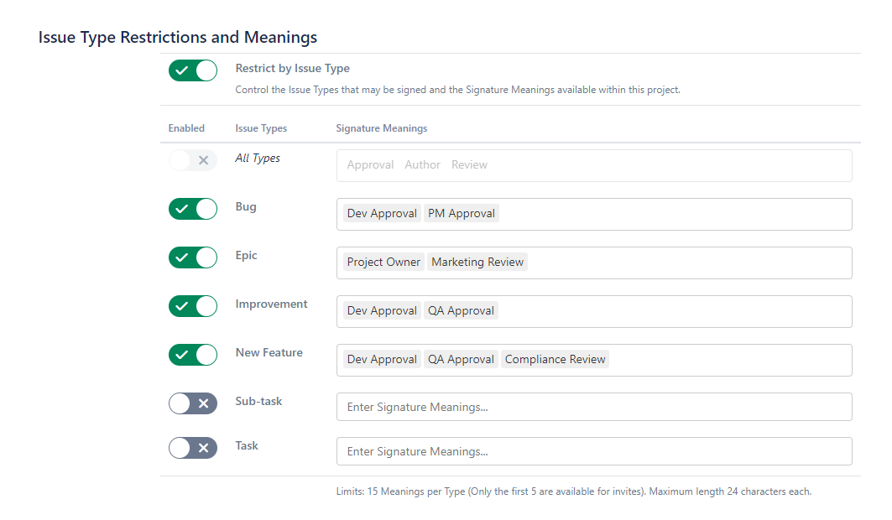Image resolution: width=892 pixels, height=520 pixels.
Task: Toggle off Restrict by Issue Type switch
Action: pyautogui.click(x=193, y=70)
